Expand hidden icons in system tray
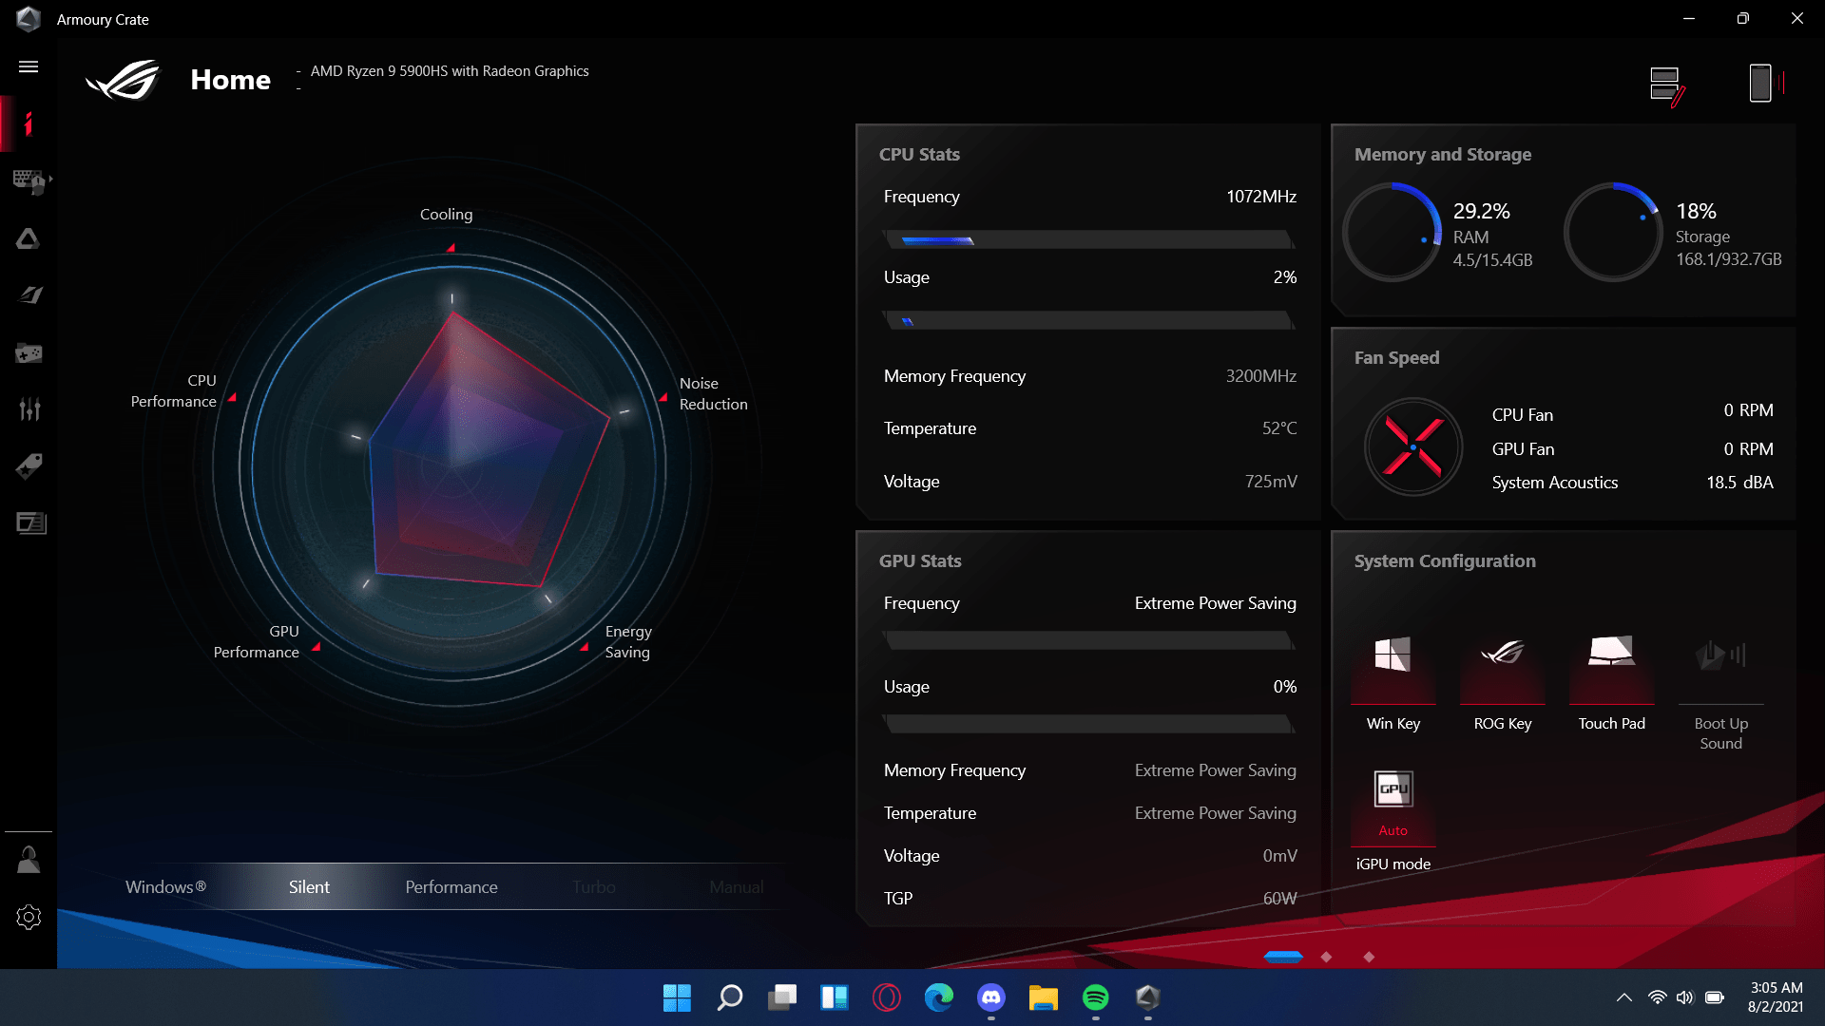 pyautogui.click(x=1623, y=997)
